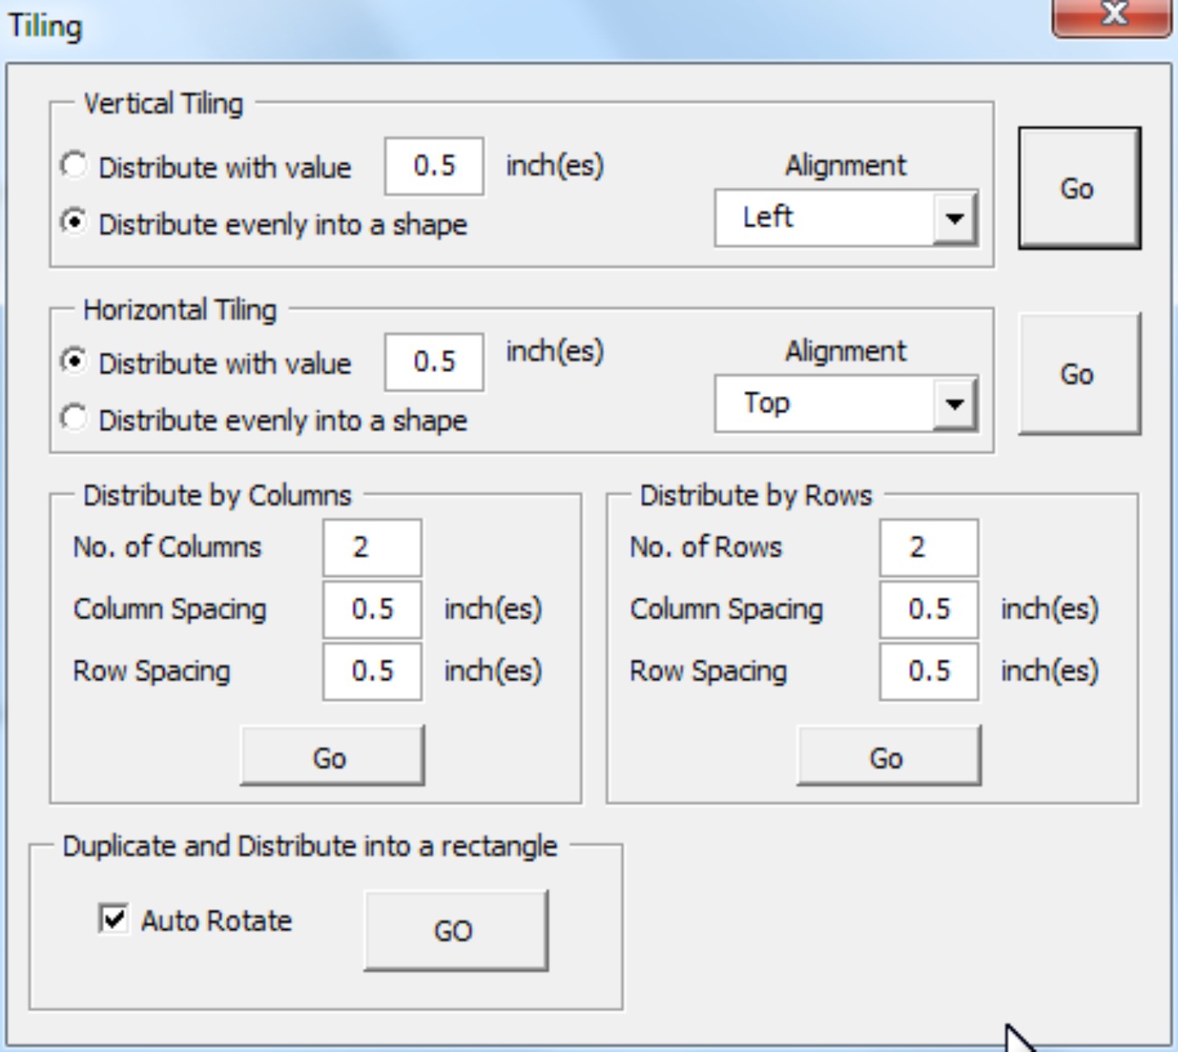Click the Vertical Tiling inches value field
The height and width of the screenshot is (1052, 1178).
pyautogui.click(x=434, y=167)
